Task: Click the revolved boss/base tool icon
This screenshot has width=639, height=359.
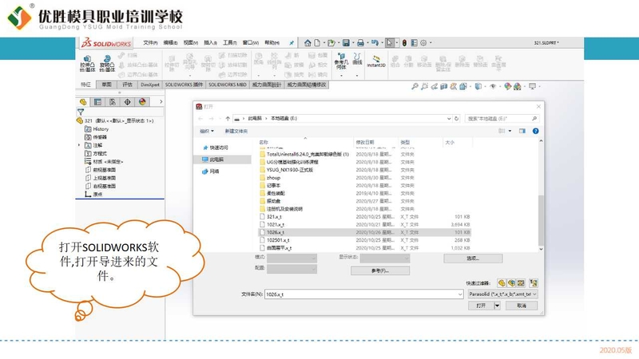Action: click(107, 62)
